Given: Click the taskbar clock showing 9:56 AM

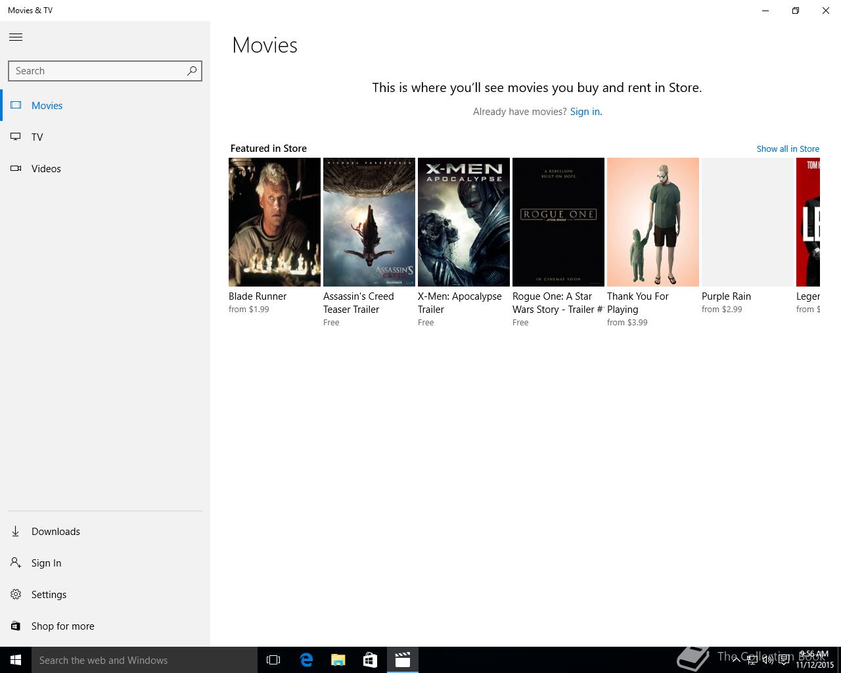Looking at the screenshot, I should tap(815, 660).
